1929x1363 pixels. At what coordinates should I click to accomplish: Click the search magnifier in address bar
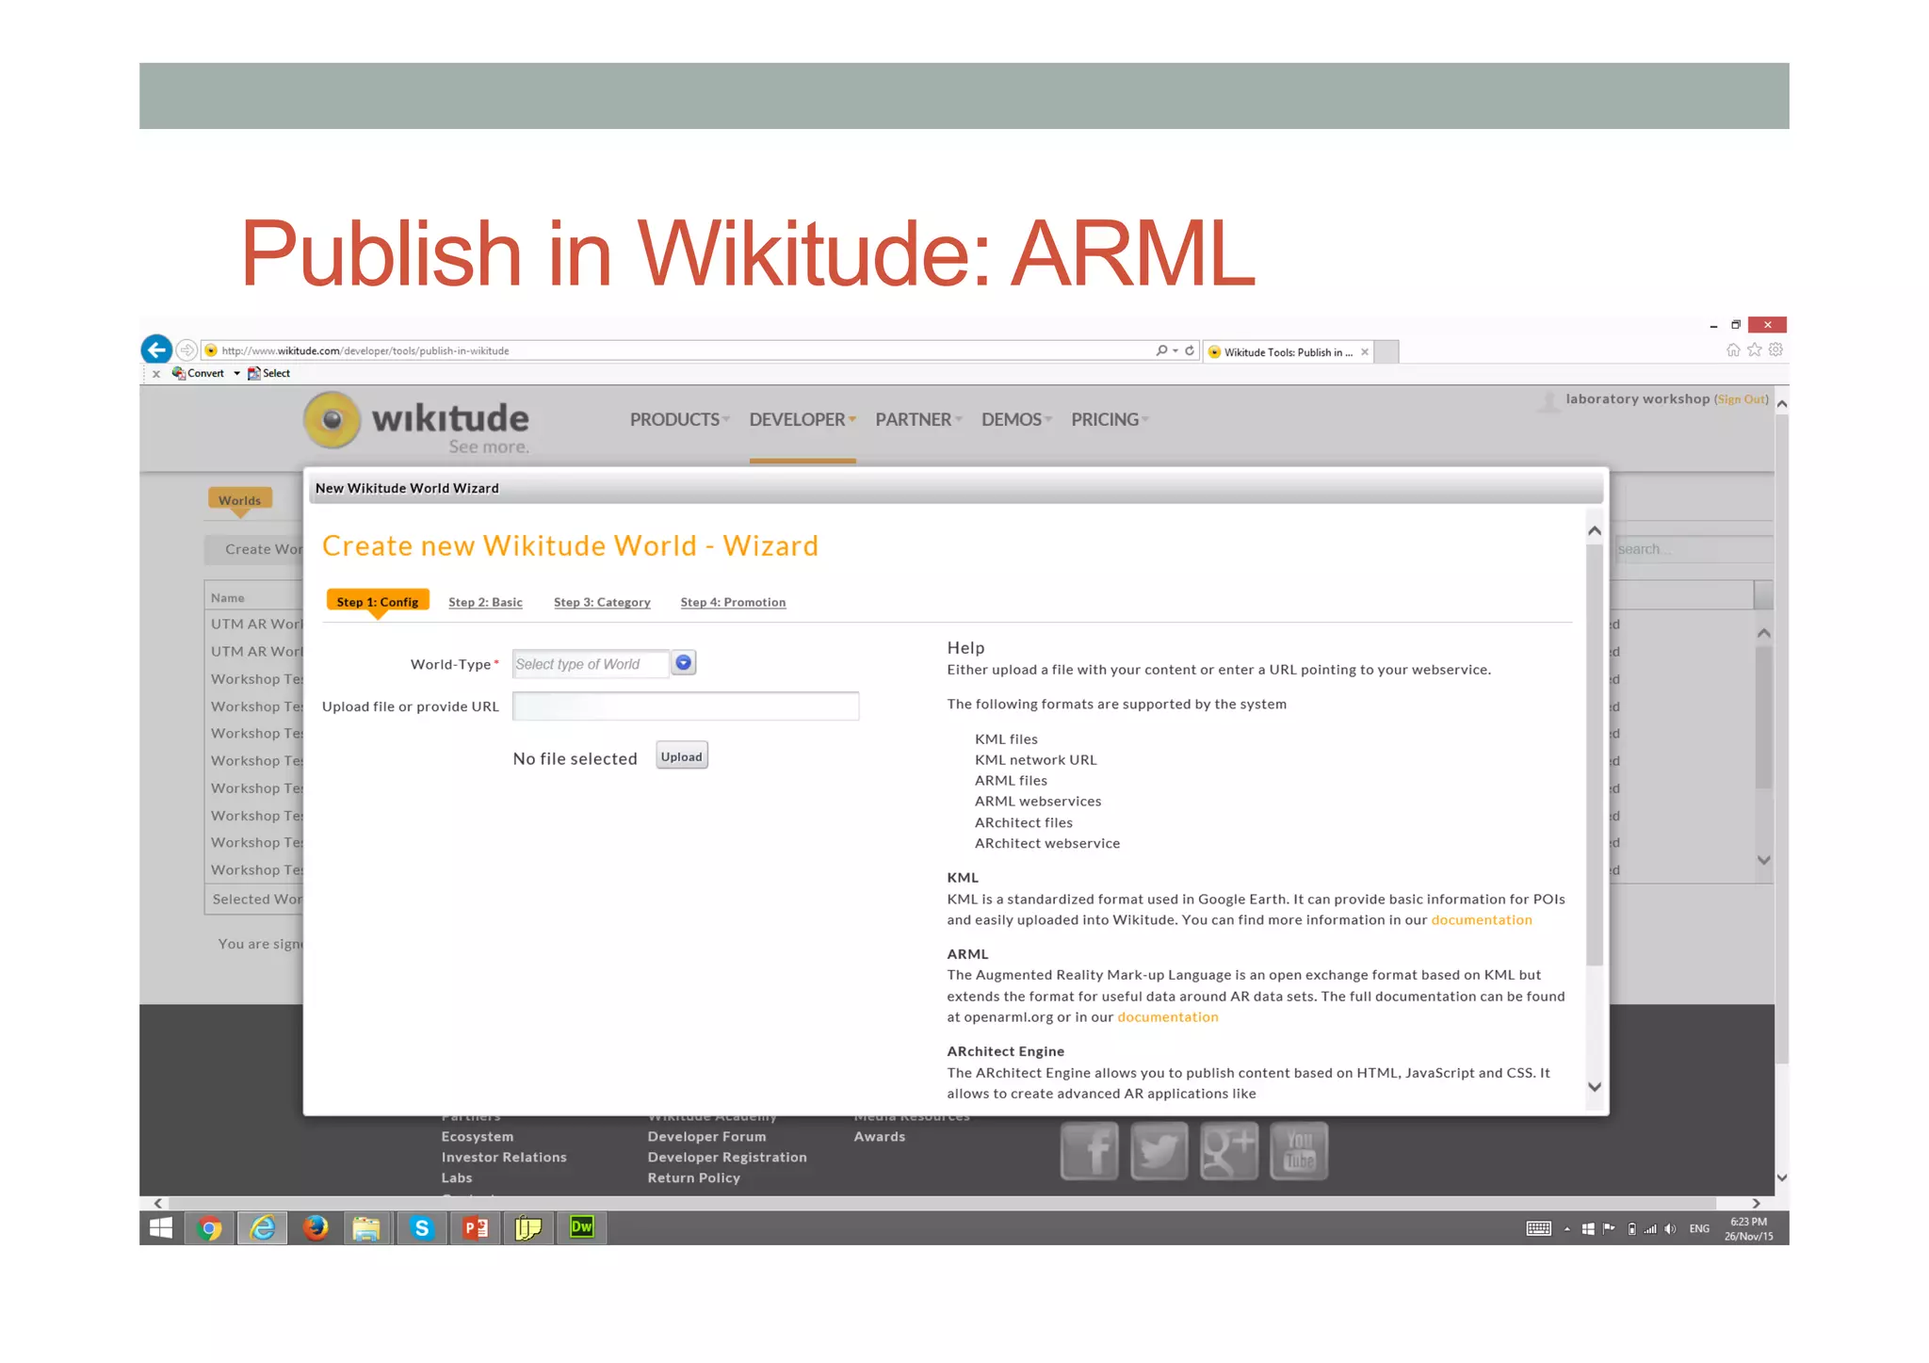pyautogui.click(x=1161, y=350)
